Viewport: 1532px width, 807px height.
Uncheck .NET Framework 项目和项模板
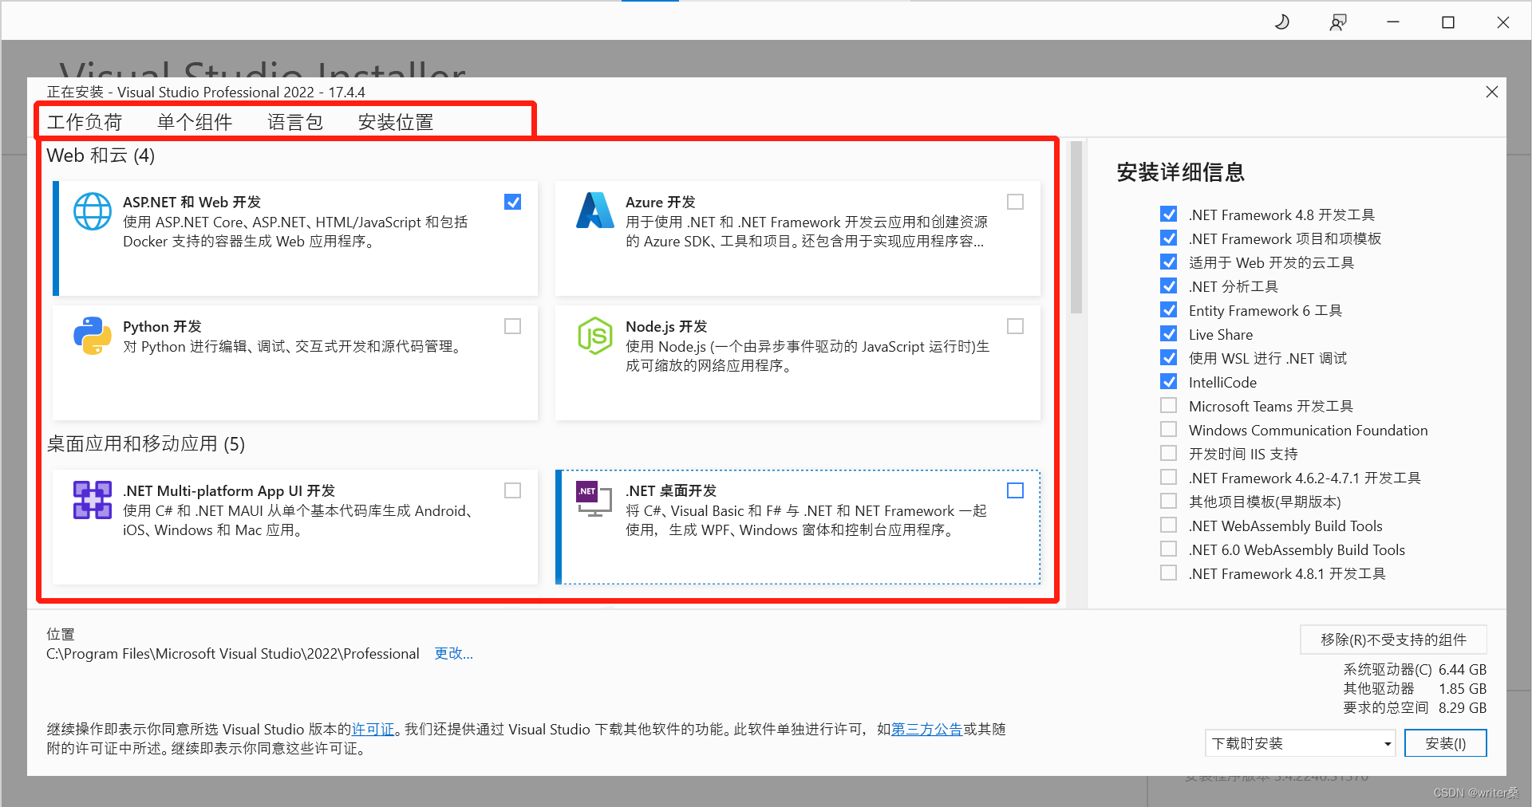click(x=1169, y=238)
